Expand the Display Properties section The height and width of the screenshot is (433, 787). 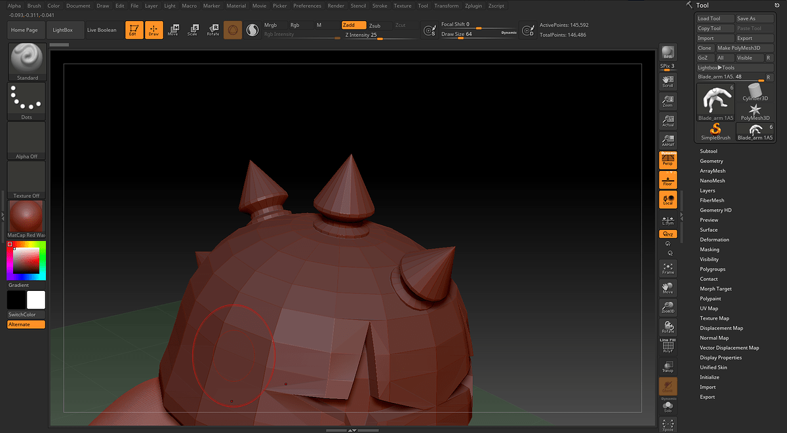[x=721, y=358]
